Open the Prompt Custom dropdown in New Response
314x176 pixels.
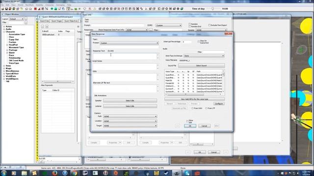click(130, 43)
